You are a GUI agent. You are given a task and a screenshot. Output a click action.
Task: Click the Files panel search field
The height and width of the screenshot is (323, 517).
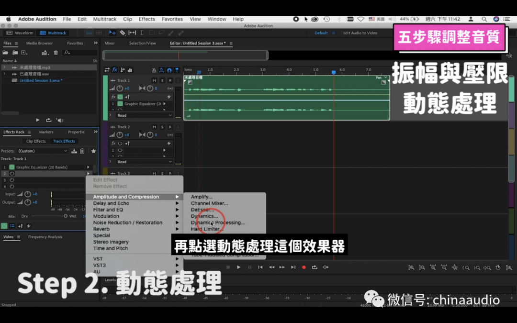[x=80, y=53]
